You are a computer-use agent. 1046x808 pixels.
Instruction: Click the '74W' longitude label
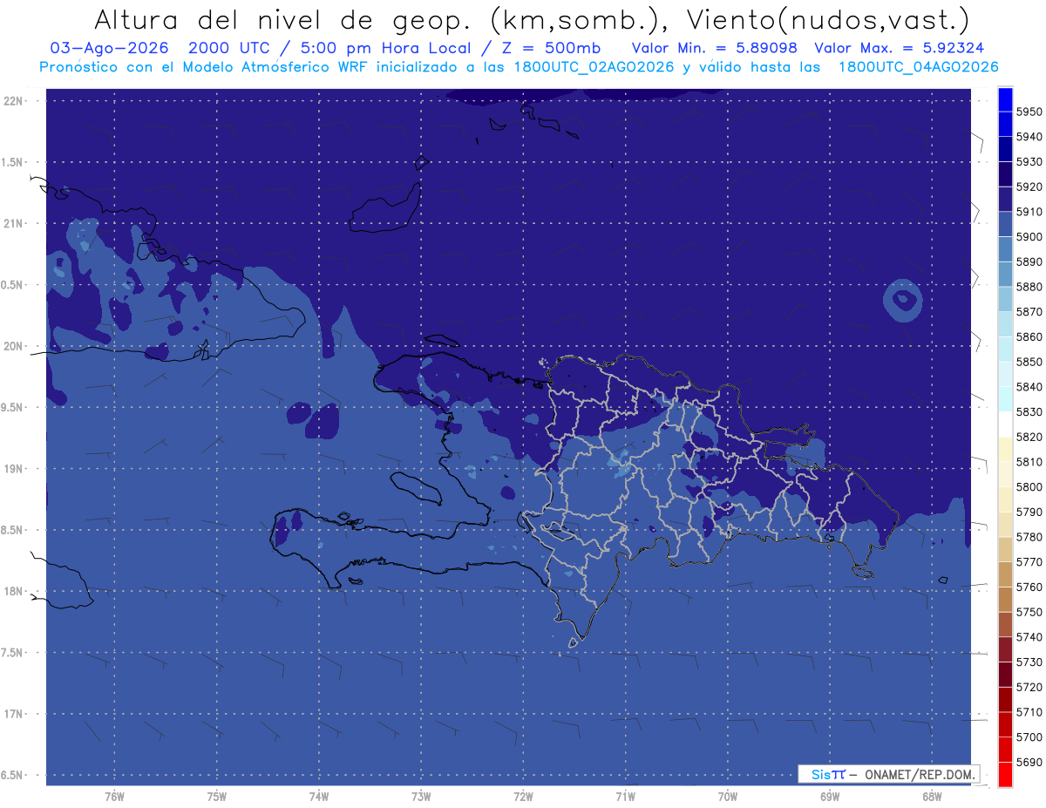coord(318,796)
